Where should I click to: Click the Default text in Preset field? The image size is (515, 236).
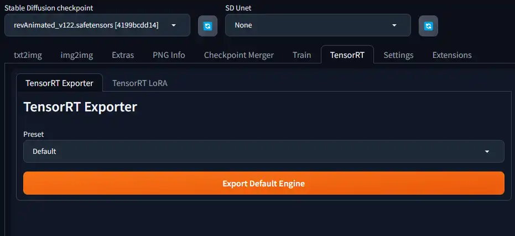pos(44,152)
